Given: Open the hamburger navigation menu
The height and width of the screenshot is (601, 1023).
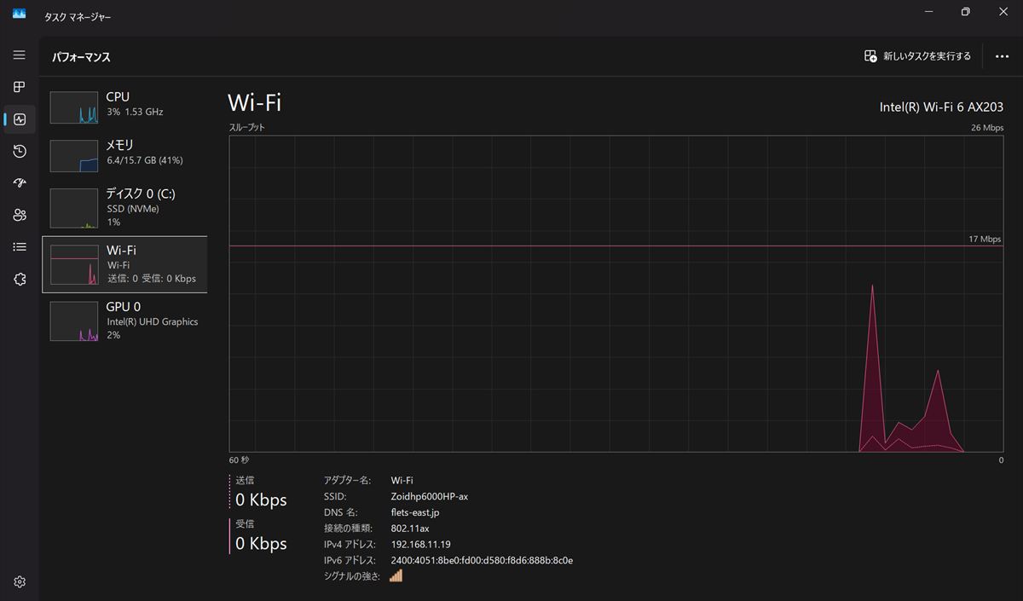Looking at the screenshot, I should point(20,55).
